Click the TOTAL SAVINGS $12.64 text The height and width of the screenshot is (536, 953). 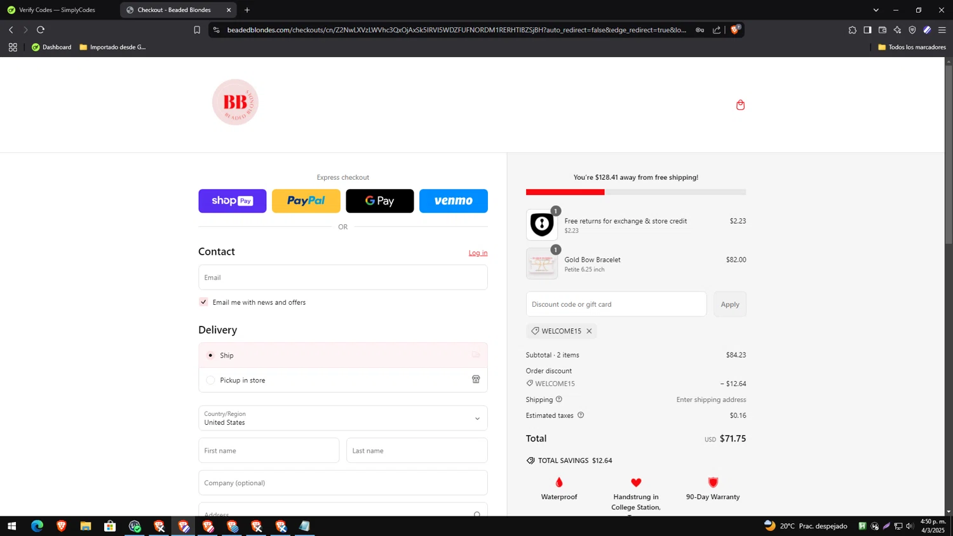(x=575, y=460)
